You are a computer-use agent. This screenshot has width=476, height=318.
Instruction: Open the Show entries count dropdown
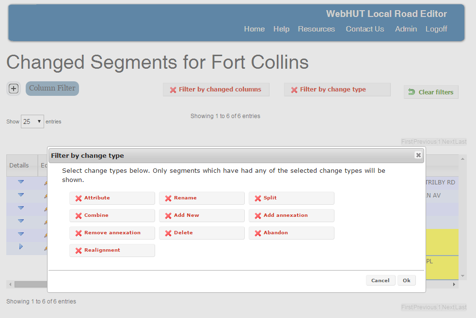point(32,121)
